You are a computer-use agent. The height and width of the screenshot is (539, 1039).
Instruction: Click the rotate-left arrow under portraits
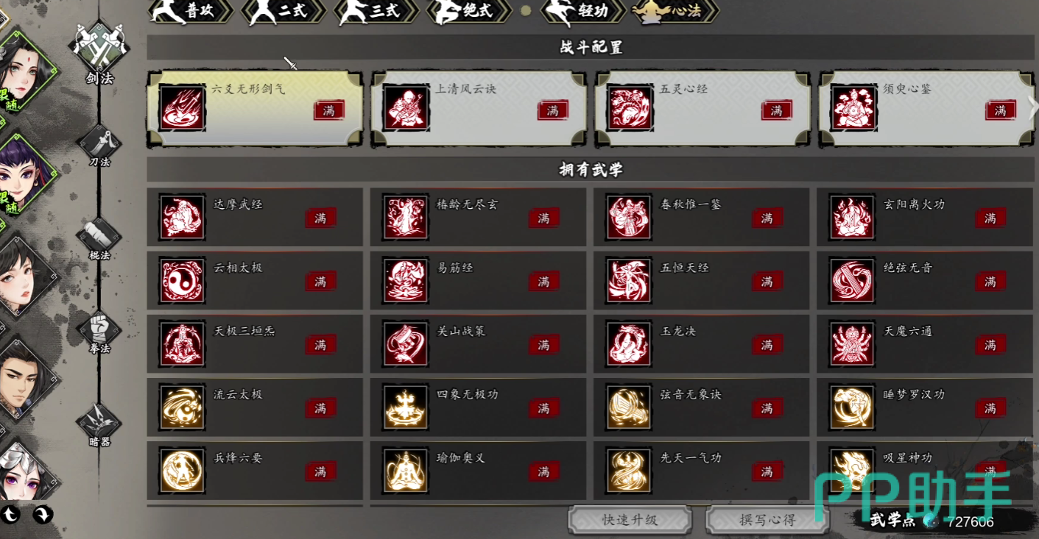click(x=12, y=514)
